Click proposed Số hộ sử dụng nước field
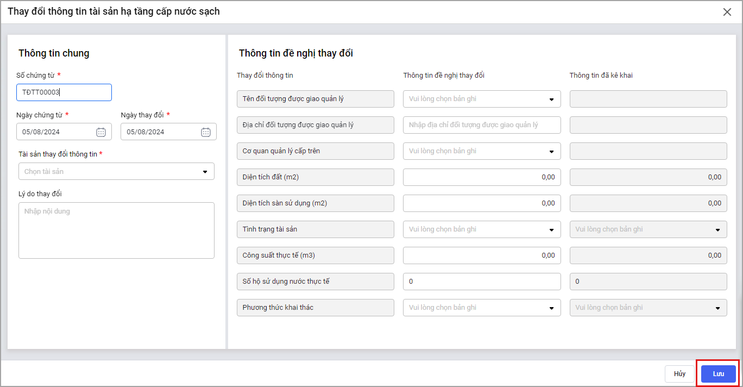This screenshot has width=743, height=387. [481, 282]
